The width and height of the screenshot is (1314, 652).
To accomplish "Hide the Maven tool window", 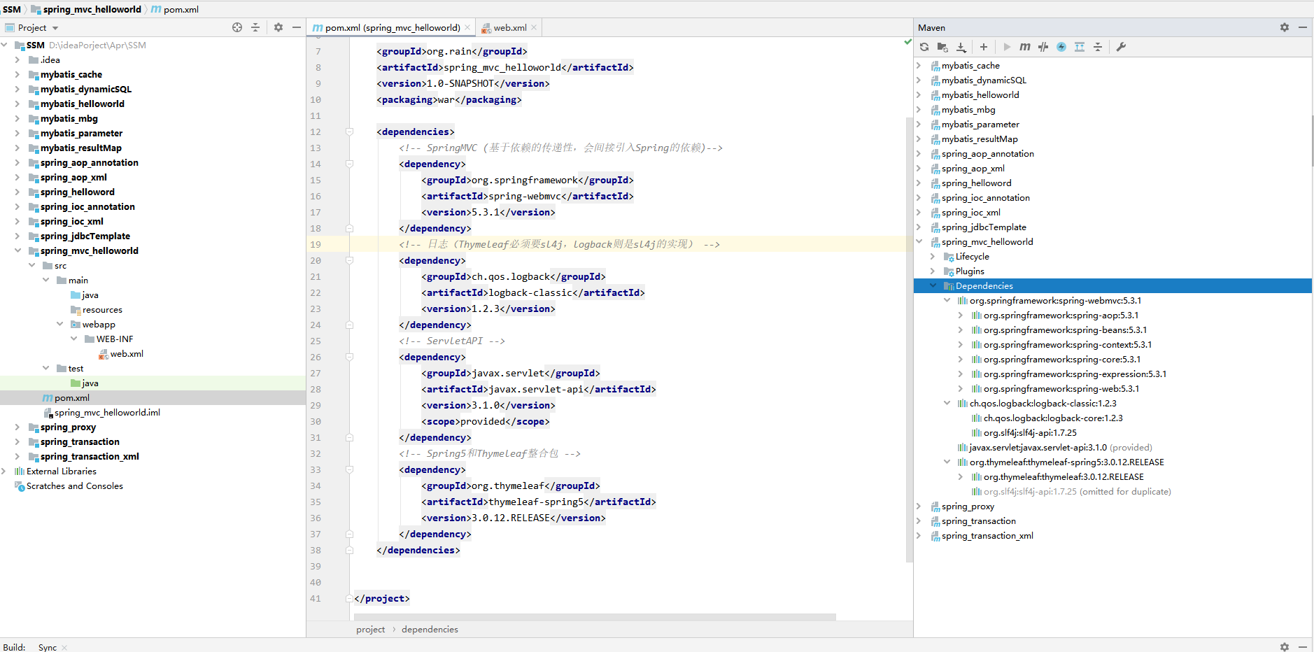I will [1303, 27].
